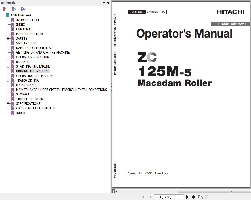Click the SPECIFICATIONS bookmark ribbon icon
251x200 pixels.
point(12,103)
